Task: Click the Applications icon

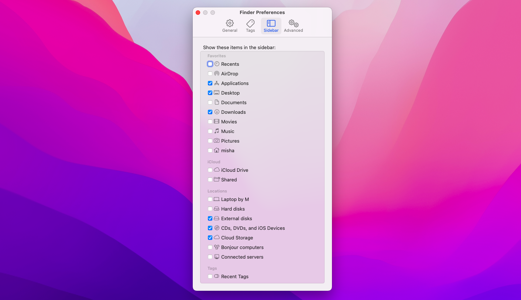Action: pos(216,83)
